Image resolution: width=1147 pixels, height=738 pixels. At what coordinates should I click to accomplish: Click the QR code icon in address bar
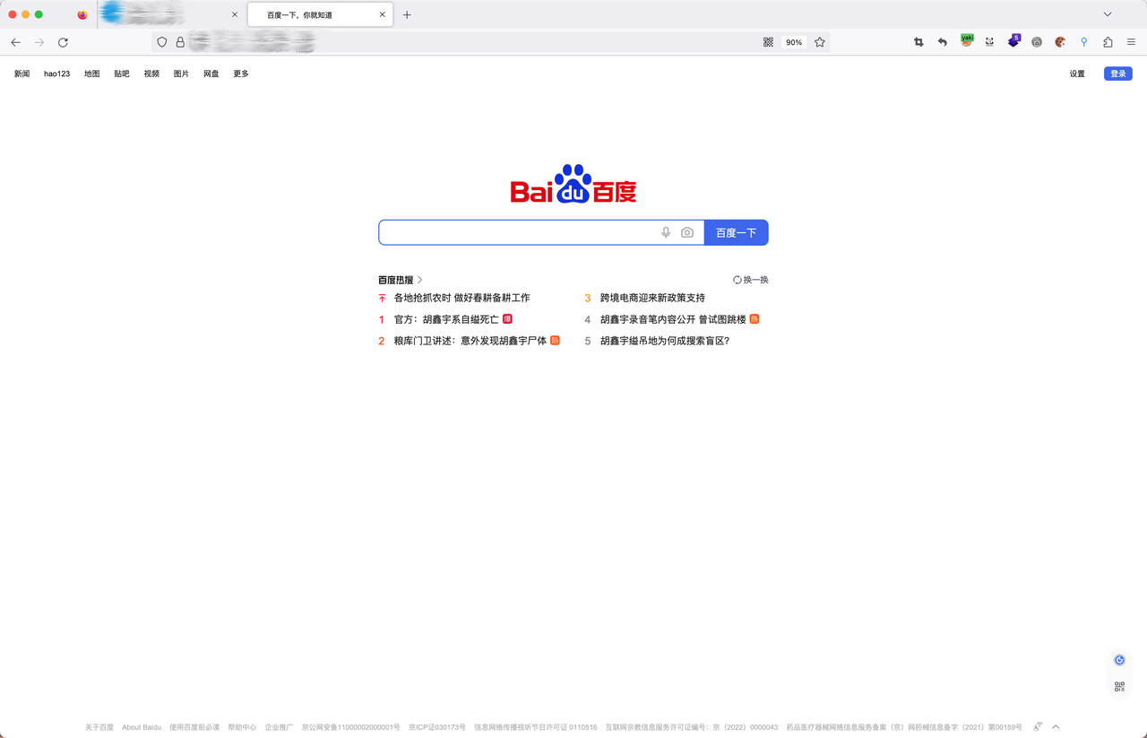click(x=768, y=42)
